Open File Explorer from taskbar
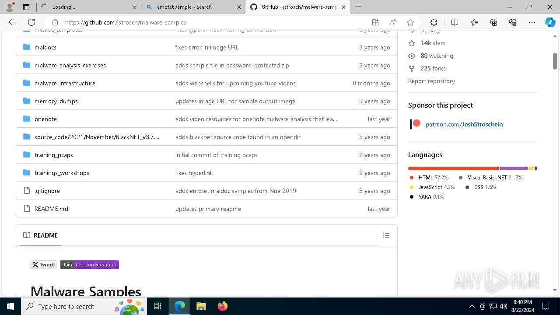Viewport: 560px width, 315px height. click(201, 306)
